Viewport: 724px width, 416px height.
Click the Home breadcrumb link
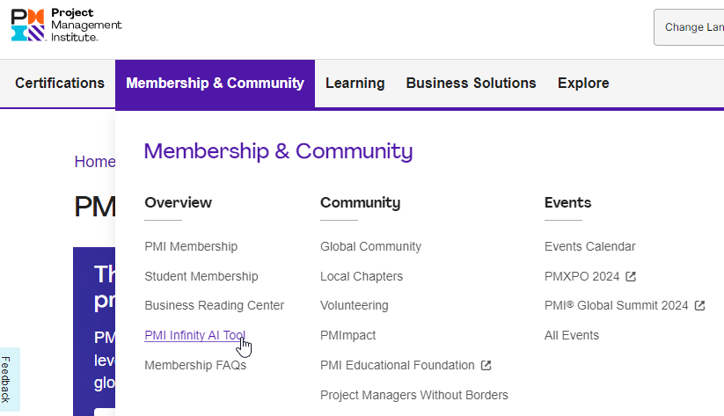[x=95, y=162]
